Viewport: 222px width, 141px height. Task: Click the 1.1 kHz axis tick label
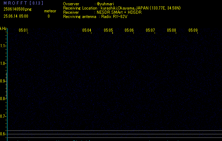[2, 46]
